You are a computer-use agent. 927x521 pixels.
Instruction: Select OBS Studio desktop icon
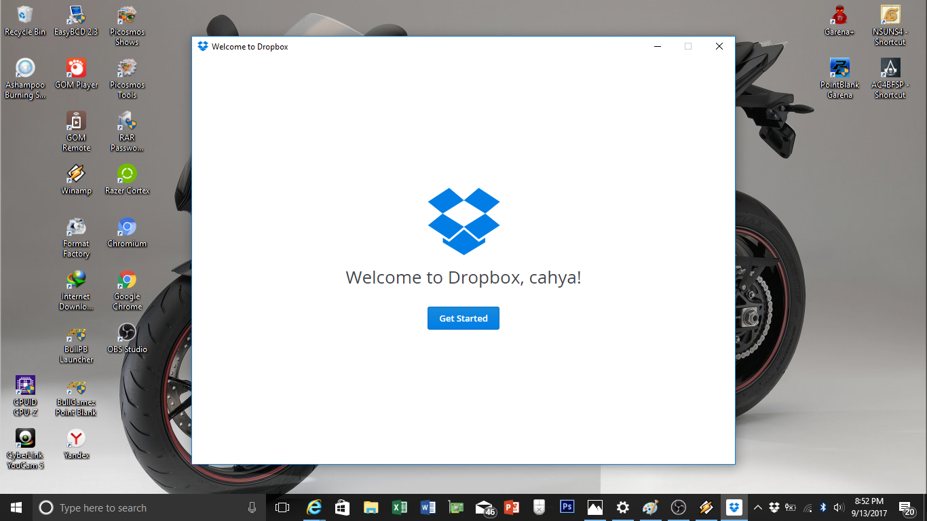pyautogui.click(x=127, y=338)
